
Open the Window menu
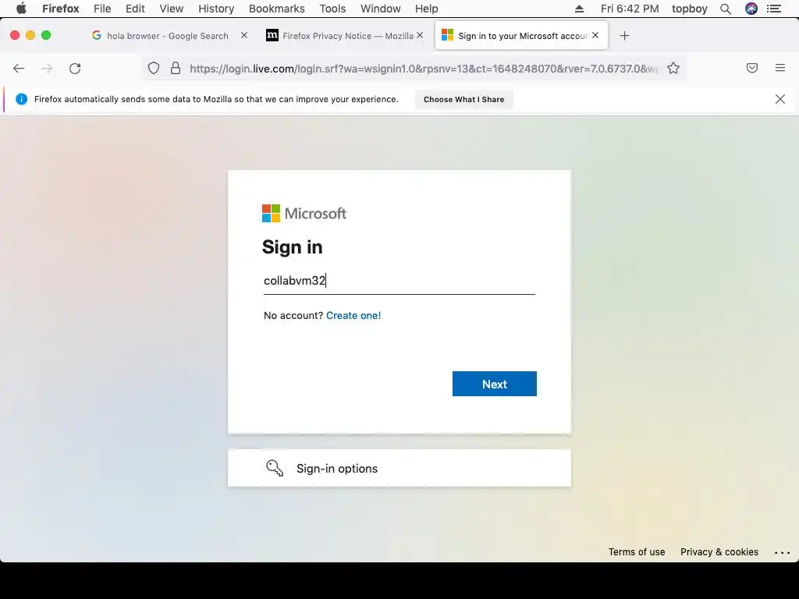[381, 9]
